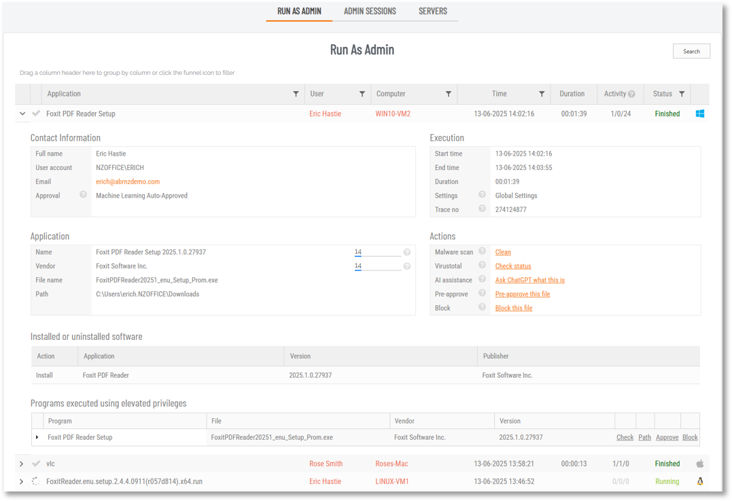Click the Global Settings value
Viewport: 732px width, 501px height.
(x=517, y=196)
